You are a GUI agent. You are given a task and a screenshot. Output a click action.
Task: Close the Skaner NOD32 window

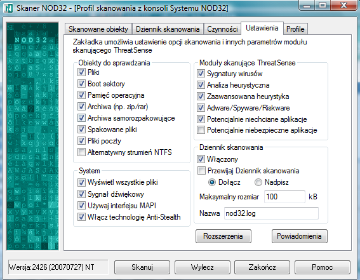[x=343, y=5]
